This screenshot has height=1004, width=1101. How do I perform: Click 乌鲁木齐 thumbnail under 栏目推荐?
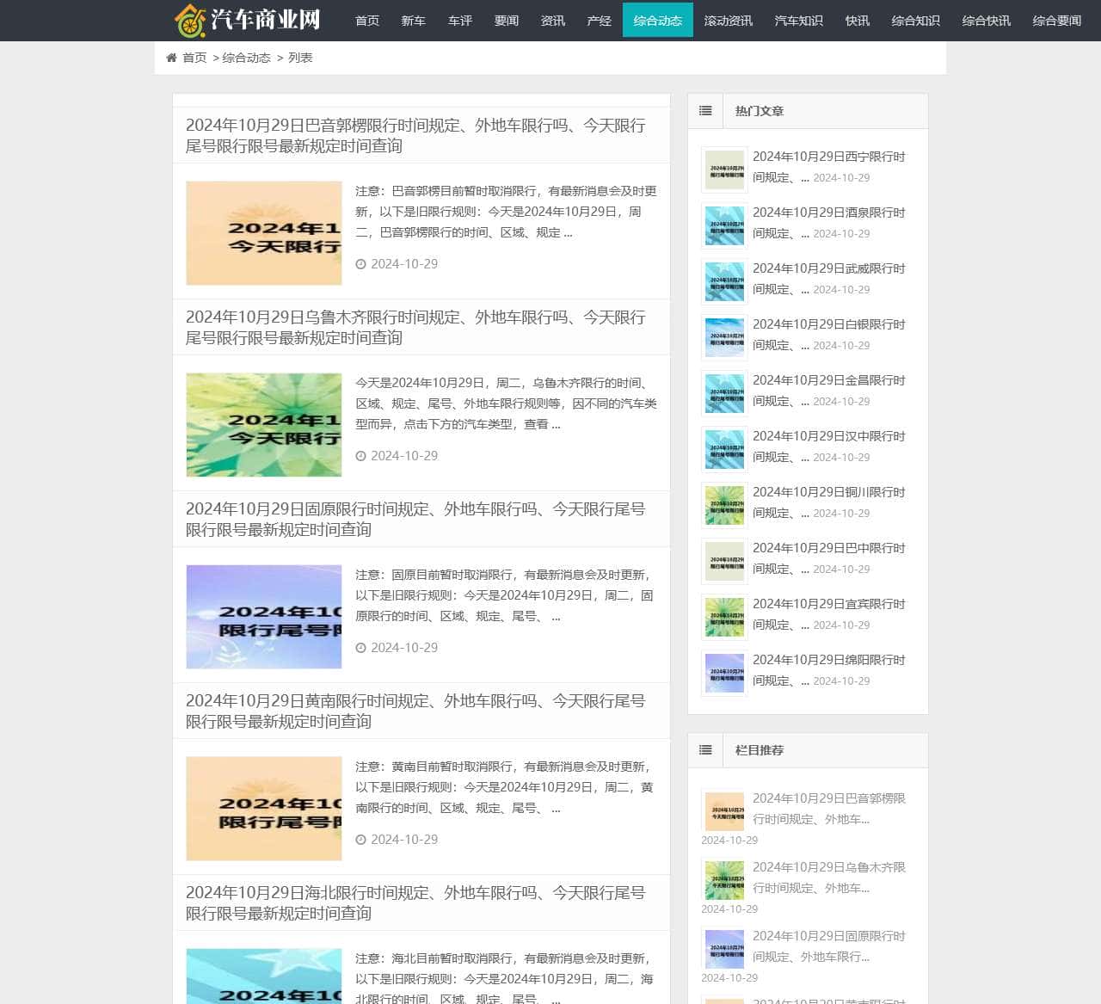click(724, 880)
